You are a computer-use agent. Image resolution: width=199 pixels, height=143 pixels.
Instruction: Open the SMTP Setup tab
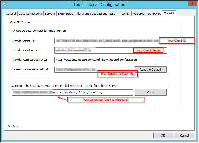point(65,14)
